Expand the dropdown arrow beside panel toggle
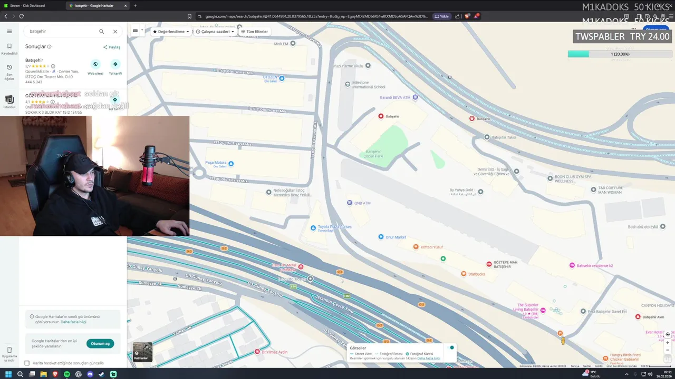 tap(141, 31)
